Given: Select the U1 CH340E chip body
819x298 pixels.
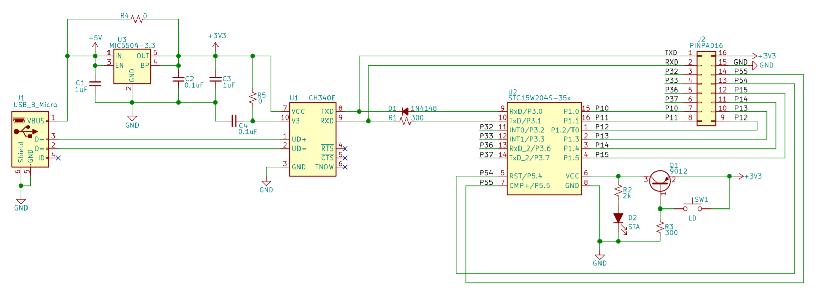Looking at the screenshot, I should click(313, 139).
